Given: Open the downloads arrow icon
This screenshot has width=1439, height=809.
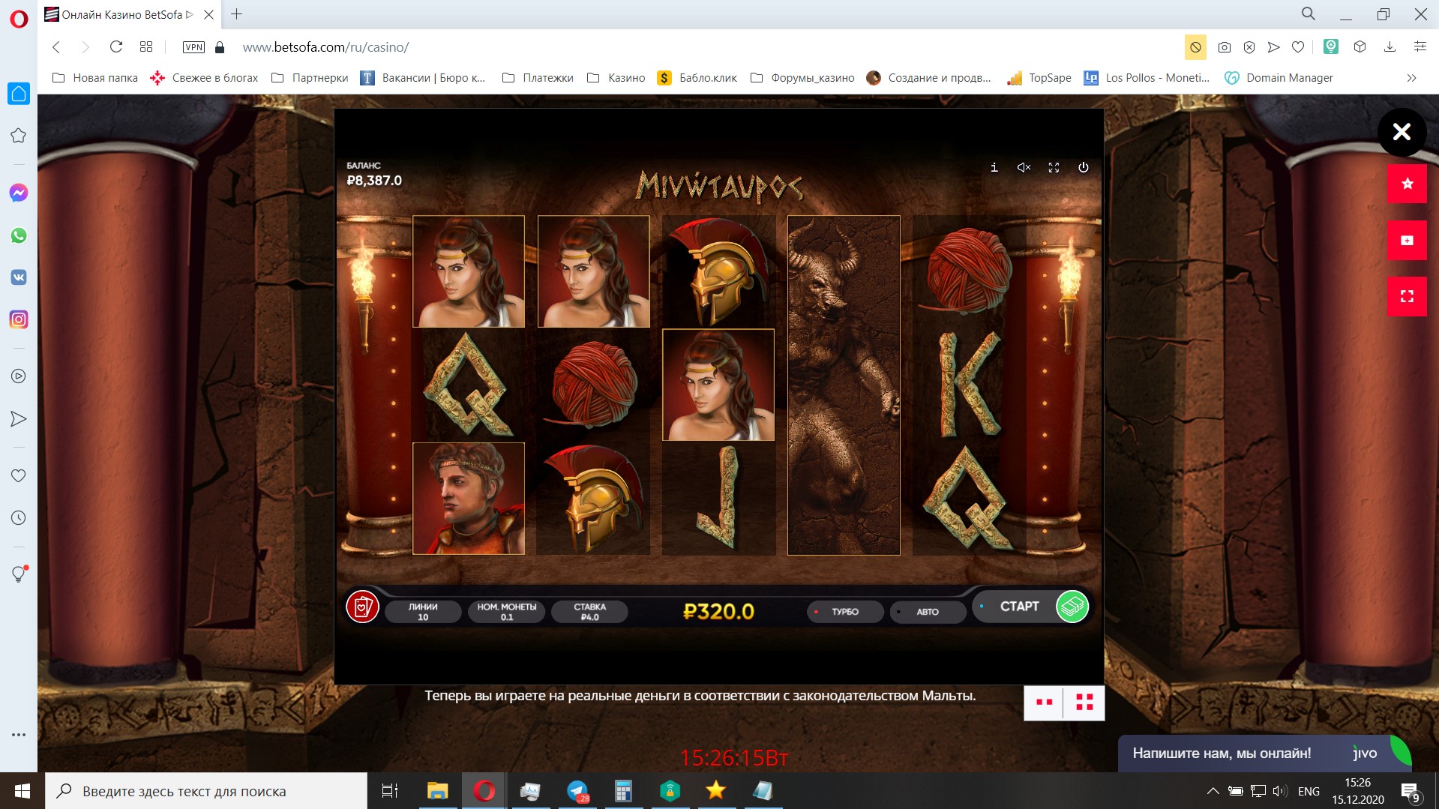Looking at the screenshot, I should point(1390,47).
